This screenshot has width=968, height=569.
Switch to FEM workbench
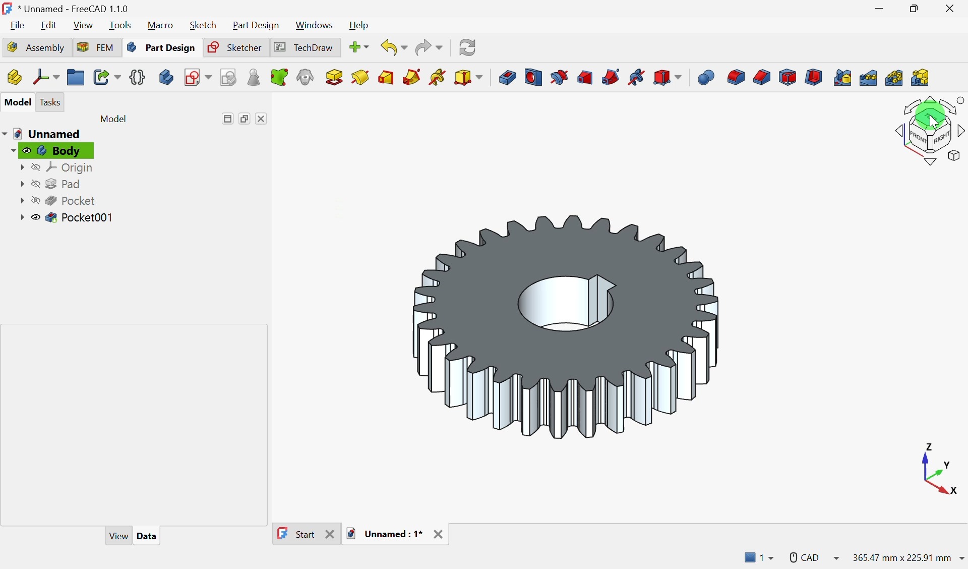pyautogui.click(x=96, y=48)
